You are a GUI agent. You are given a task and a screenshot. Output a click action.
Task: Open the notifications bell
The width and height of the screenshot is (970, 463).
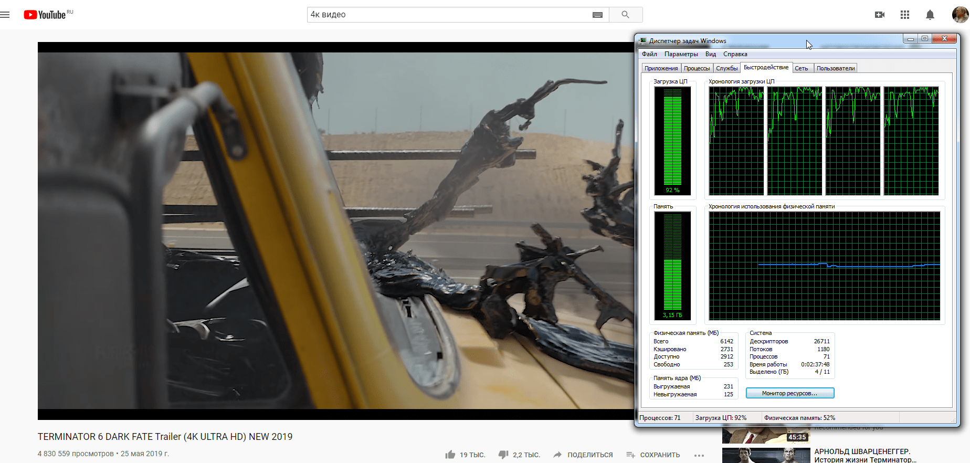[x=930, y=15]
